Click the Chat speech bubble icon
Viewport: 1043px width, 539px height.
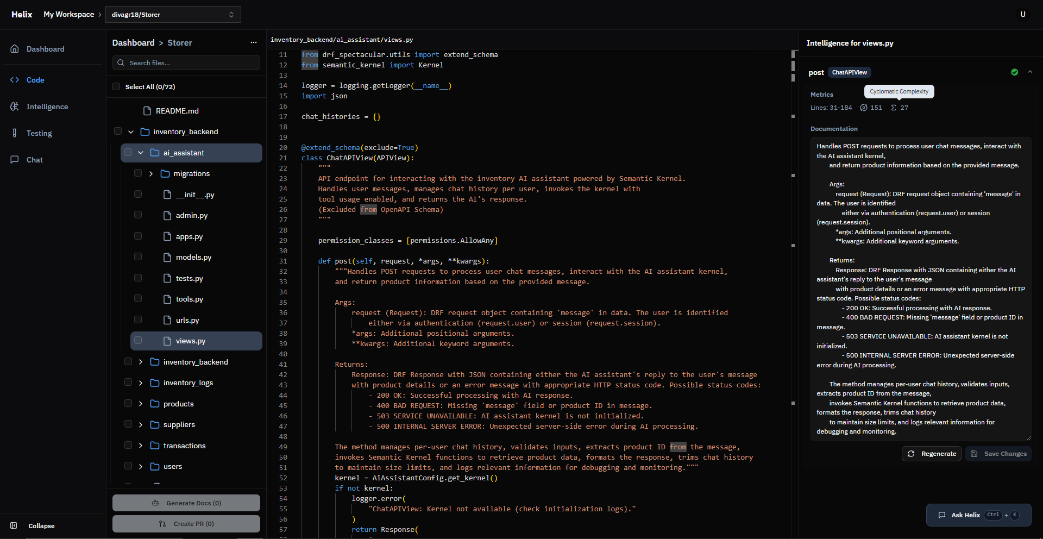15,160
